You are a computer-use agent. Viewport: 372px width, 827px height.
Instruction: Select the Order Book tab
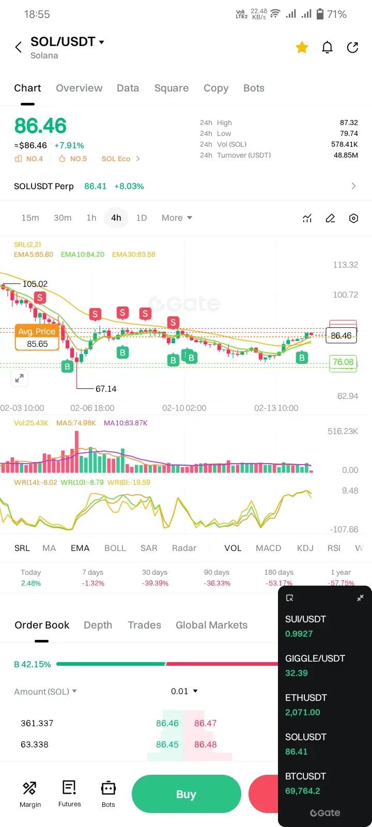pos(42,625)
